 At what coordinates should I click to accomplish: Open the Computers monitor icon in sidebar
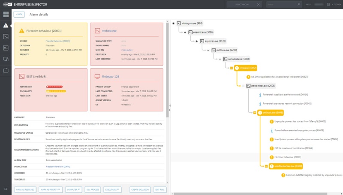pos(6,59)
